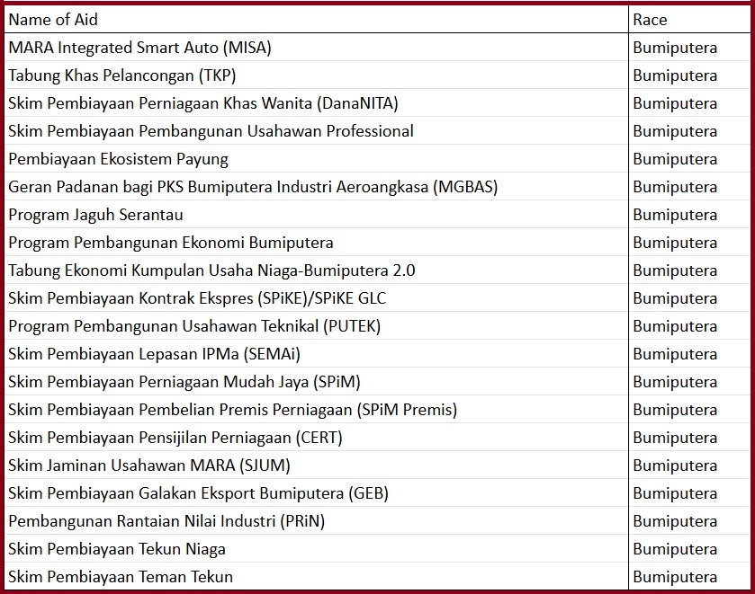This screenshot has height=594, width=755.
Task: Click the DanaNITA financing scheme cell
Action: [x=203, y=103]
